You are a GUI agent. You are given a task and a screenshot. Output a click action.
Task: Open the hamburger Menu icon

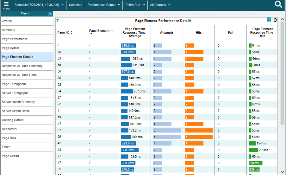click(x=6, y=5)
